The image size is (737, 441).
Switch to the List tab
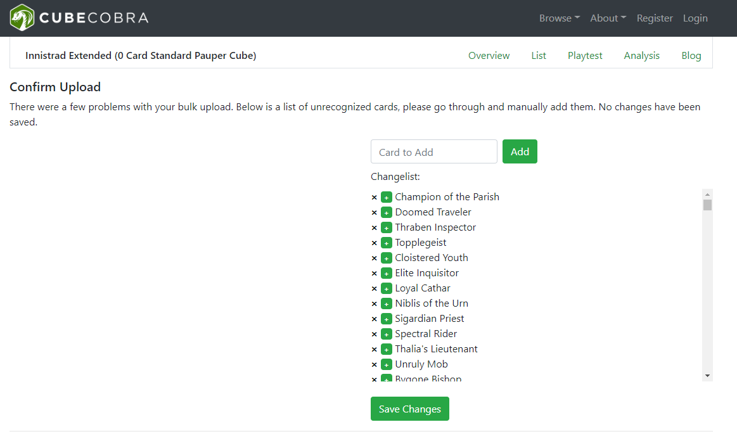point(539,56)
